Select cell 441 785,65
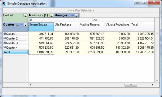This screenshot has width=162, height=97. tap(41, 38)
